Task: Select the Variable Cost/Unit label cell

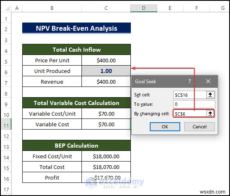Action: click(x=52, y=114)
